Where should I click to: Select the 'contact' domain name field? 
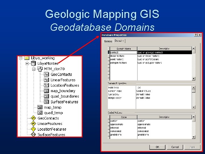(x=123, y=52)
